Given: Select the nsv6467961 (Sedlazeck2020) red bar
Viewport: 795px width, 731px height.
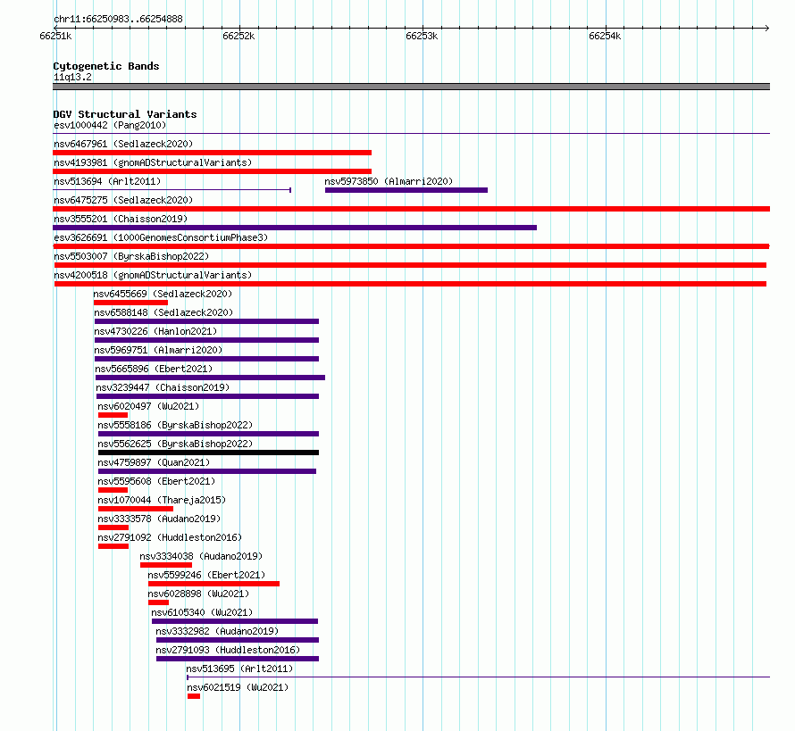Looking at the screenshot, I should click(x=212, y=153).
